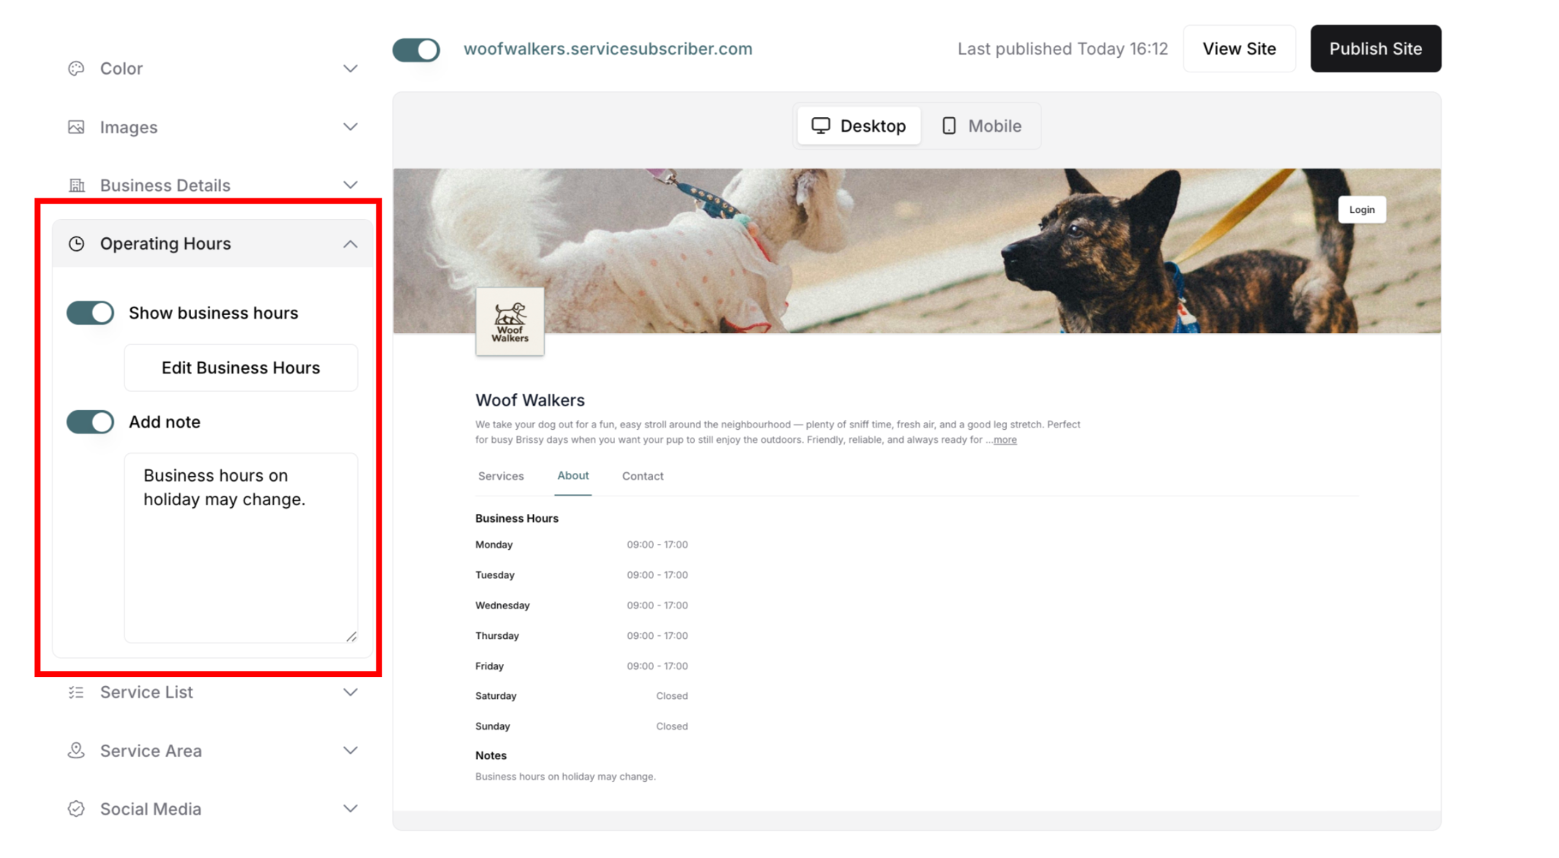Expand the Service List chevron

350,692
